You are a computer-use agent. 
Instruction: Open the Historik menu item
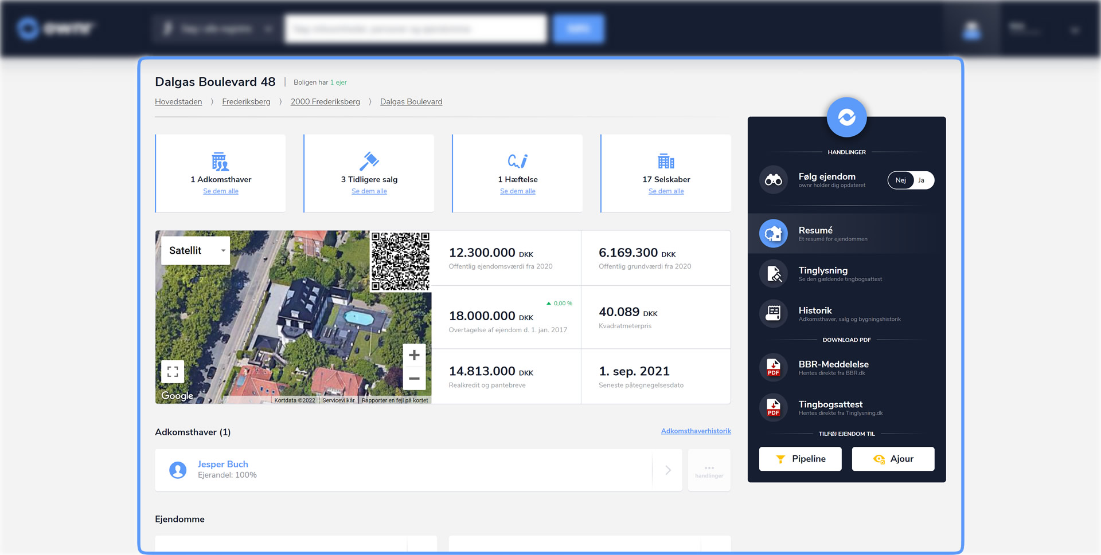click(846, 314)
